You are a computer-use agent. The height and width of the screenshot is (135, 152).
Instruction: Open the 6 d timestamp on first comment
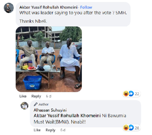point(49,96)
